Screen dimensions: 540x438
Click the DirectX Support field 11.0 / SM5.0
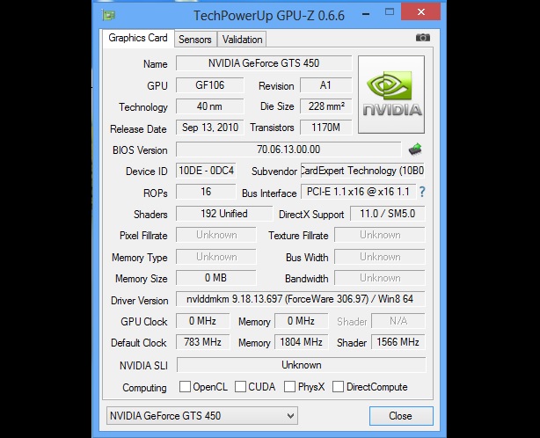pos(388,214)
